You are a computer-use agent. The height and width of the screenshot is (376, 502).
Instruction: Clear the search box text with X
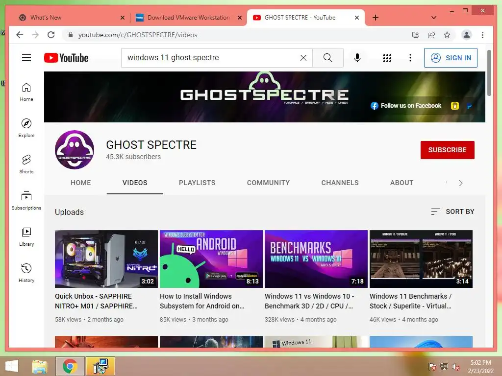303,58
